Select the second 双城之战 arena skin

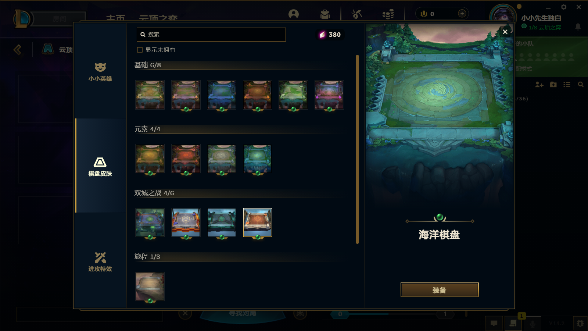(186, 223)
